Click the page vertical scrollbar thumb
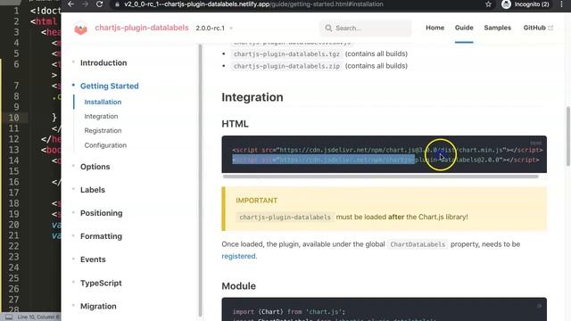 (568, 136)
